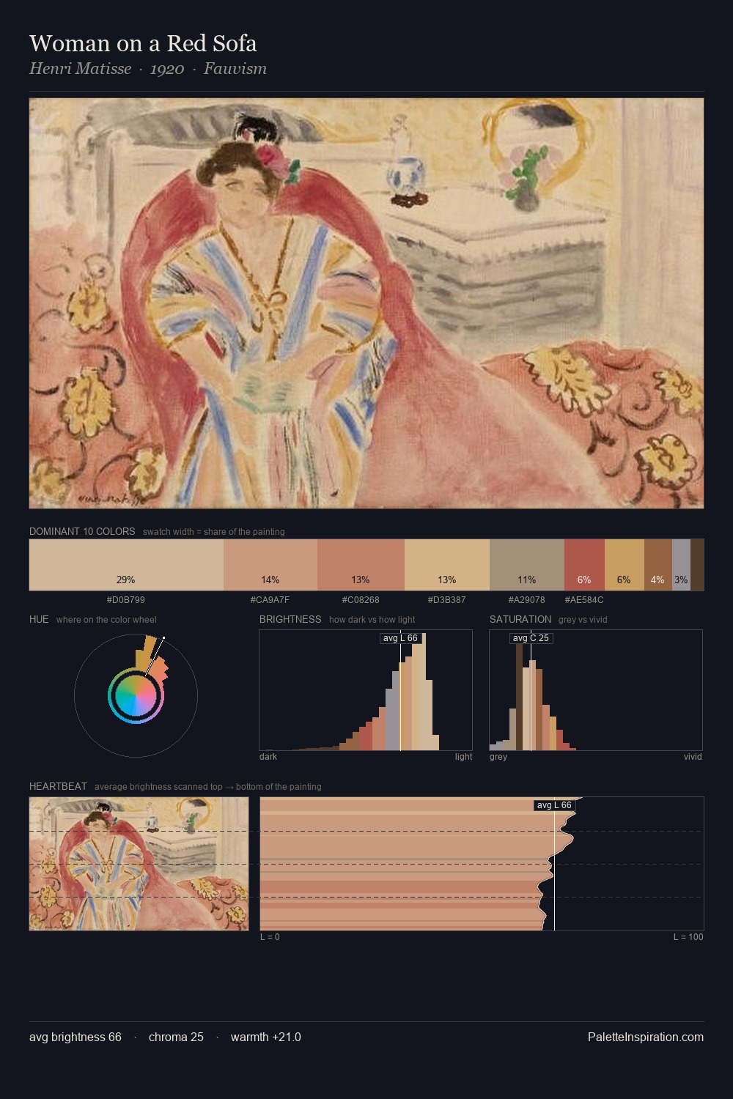
Task: Open the main Woman on a Red Sofa painting
Action: click(366, 303)
